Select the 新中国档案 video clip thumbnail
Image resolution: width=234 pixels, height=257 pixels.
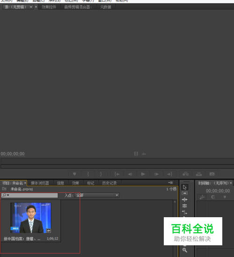pos(31,218)
